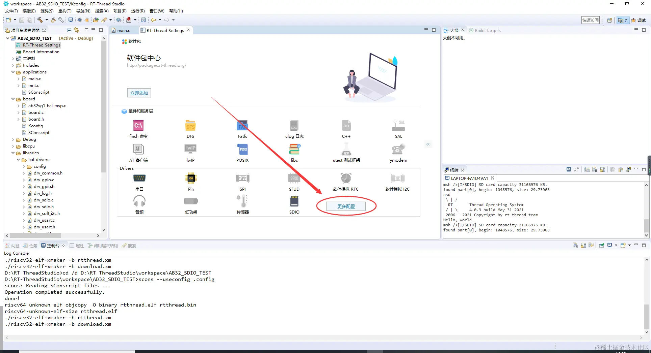Screen dimensions: 651x353
Task: Click the paste icon in terminal panel
Action: coord(621,169)
